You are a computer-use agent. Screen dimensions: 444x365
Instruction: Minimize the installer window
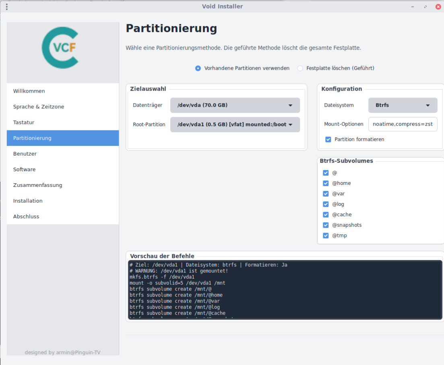pos(413,6)
